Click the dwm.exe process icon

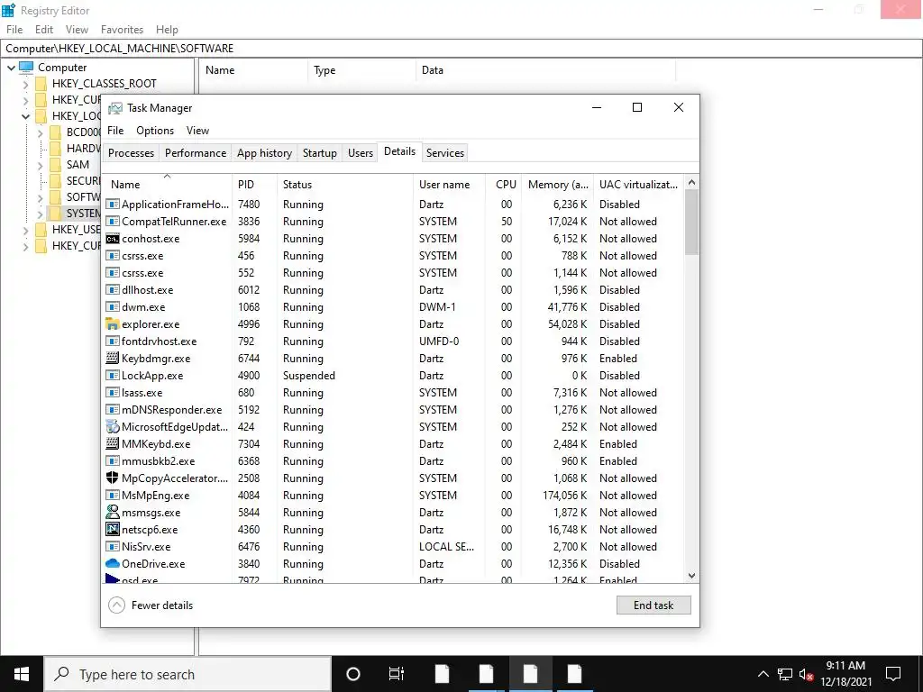(x=113, y=306)
